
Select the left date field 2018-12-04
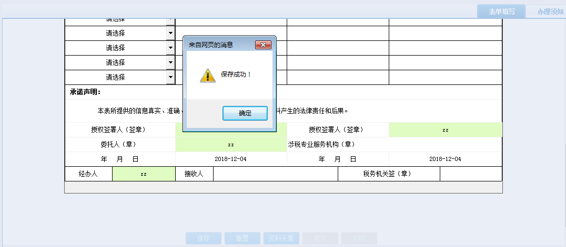(x=231, y=159)
